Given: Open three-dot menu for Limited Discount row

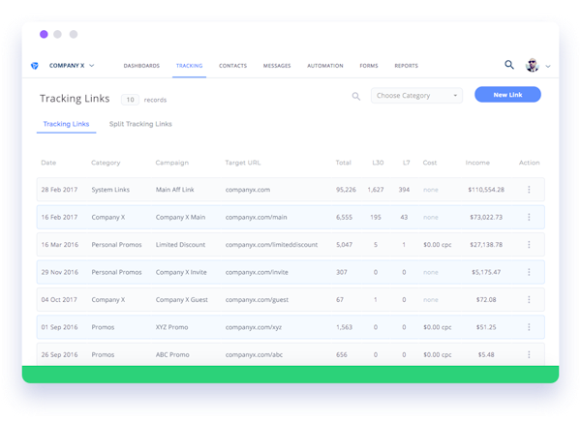Looking at the screenshot, I should click(529, 245).
